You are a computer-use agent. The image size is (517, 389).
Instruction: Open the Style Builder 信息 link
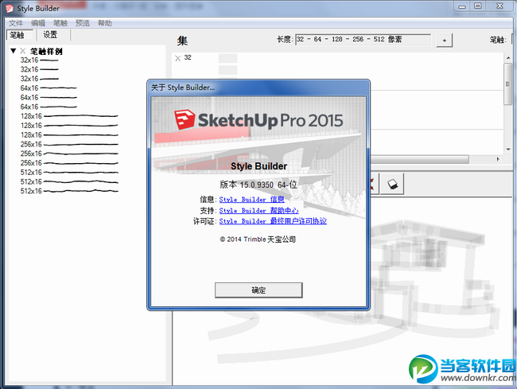point(251,200)
